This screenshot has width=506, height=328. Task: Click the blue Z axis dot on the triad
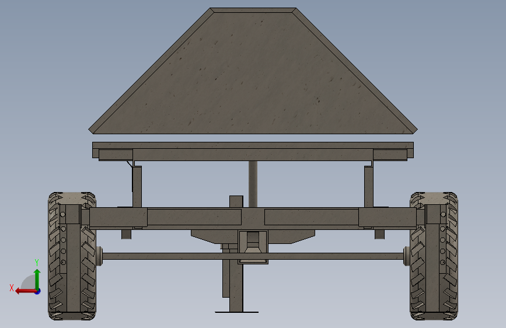pyautogui.click(x=38, y=291)
